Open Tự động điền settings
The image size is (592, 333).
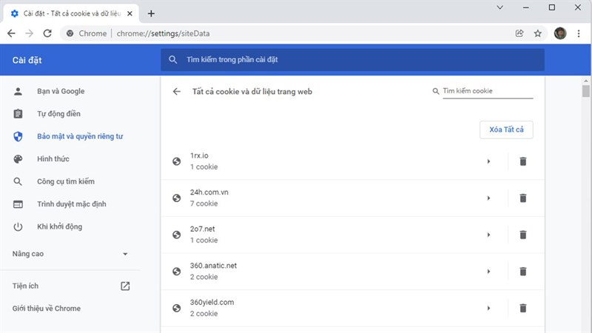coord(58,114)
